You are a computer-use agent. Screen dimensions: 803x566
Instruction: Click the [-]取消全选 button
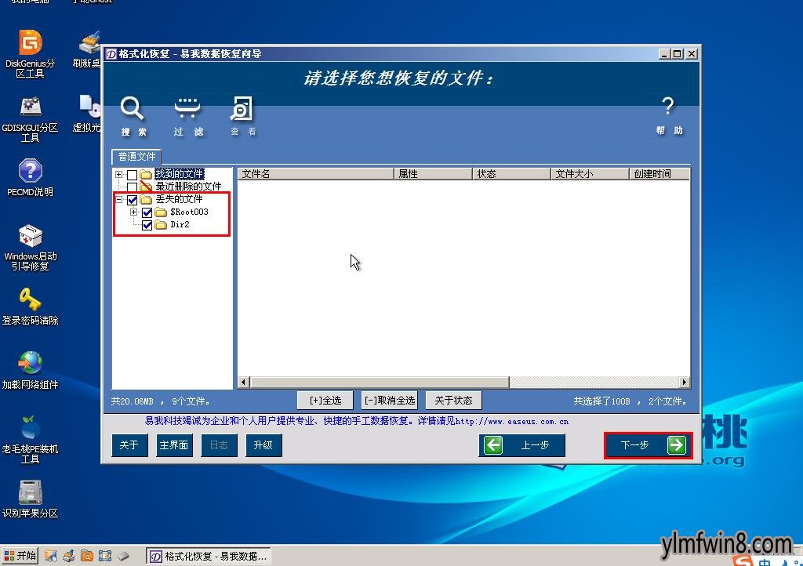click(x=390, y=400)
